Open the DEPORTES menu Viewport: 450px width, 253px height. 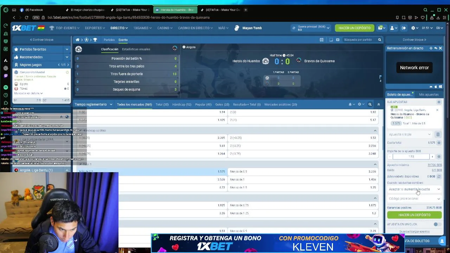click(95, 28)
